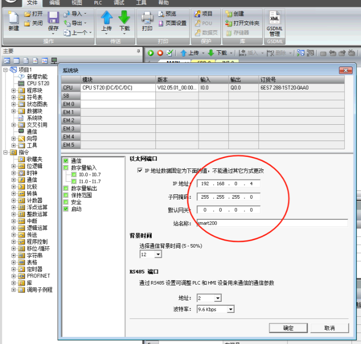Toggle 保持范围 checkbox
Screen dimensions: 361x344
point(66,195)
